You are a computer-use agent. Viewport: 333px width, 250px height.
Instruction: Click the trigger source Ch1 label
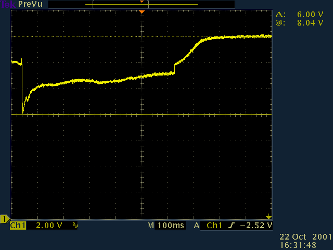214,226
